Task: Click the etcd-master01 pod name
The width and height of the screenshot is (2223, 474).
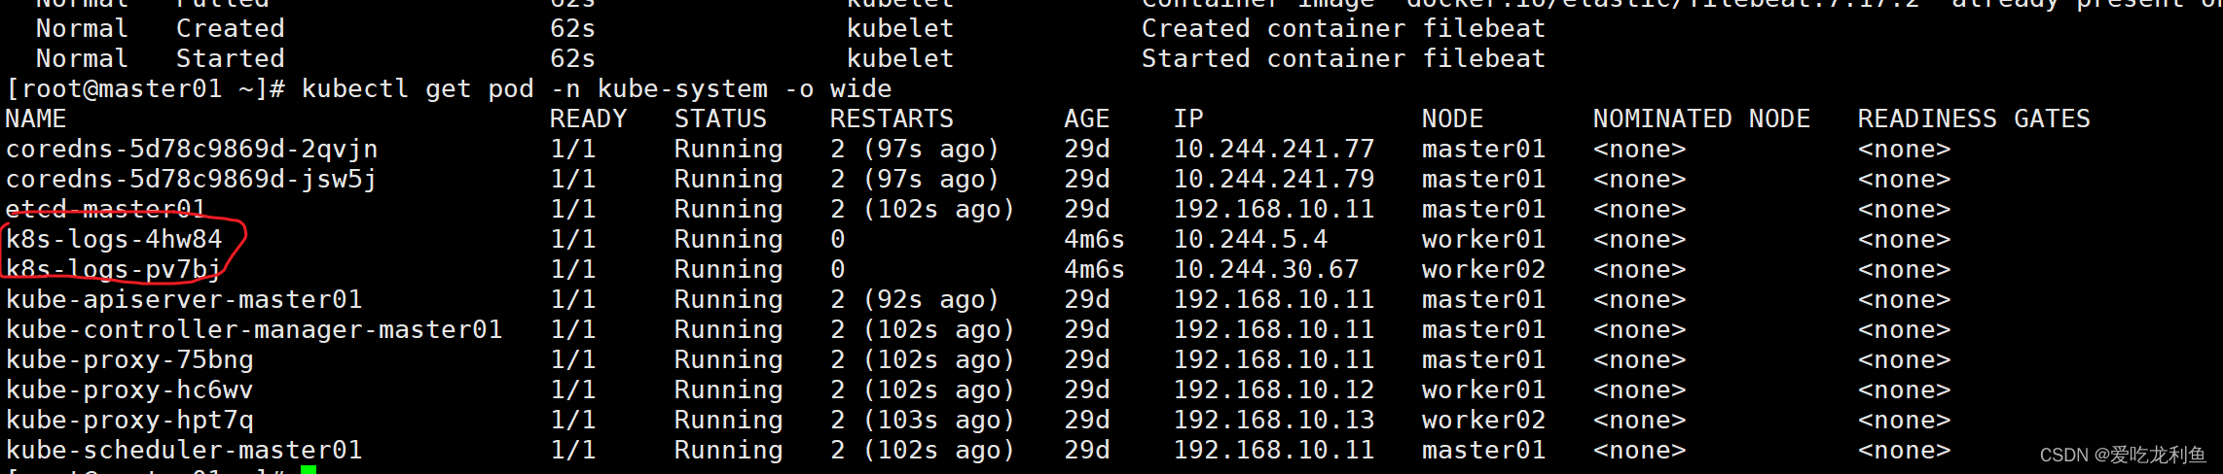Action: (106, 209)
